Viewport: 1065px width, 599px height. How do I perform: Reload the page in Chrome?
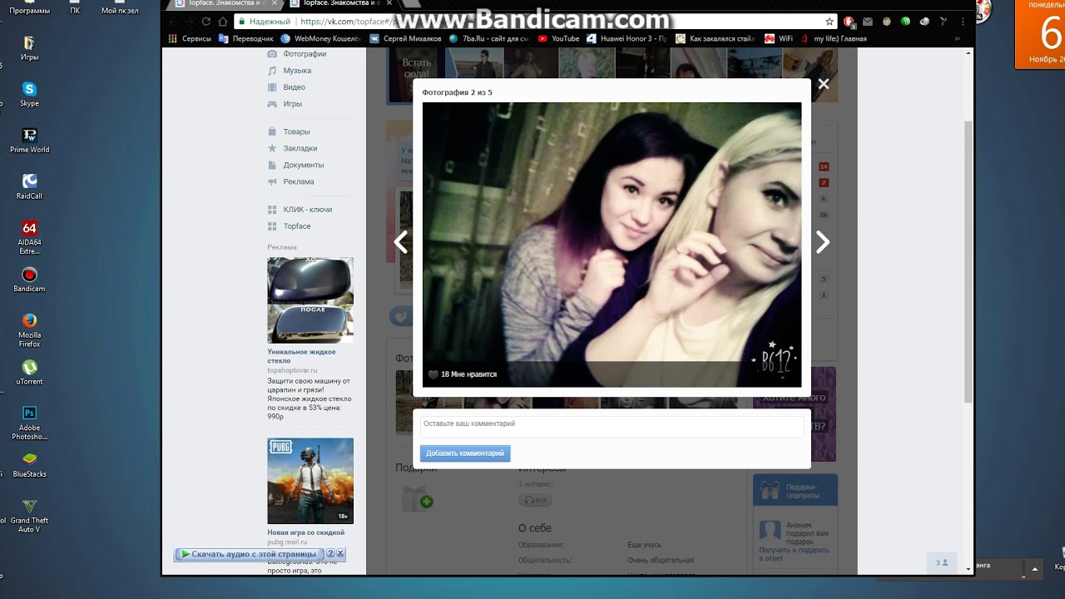point(206,22)
